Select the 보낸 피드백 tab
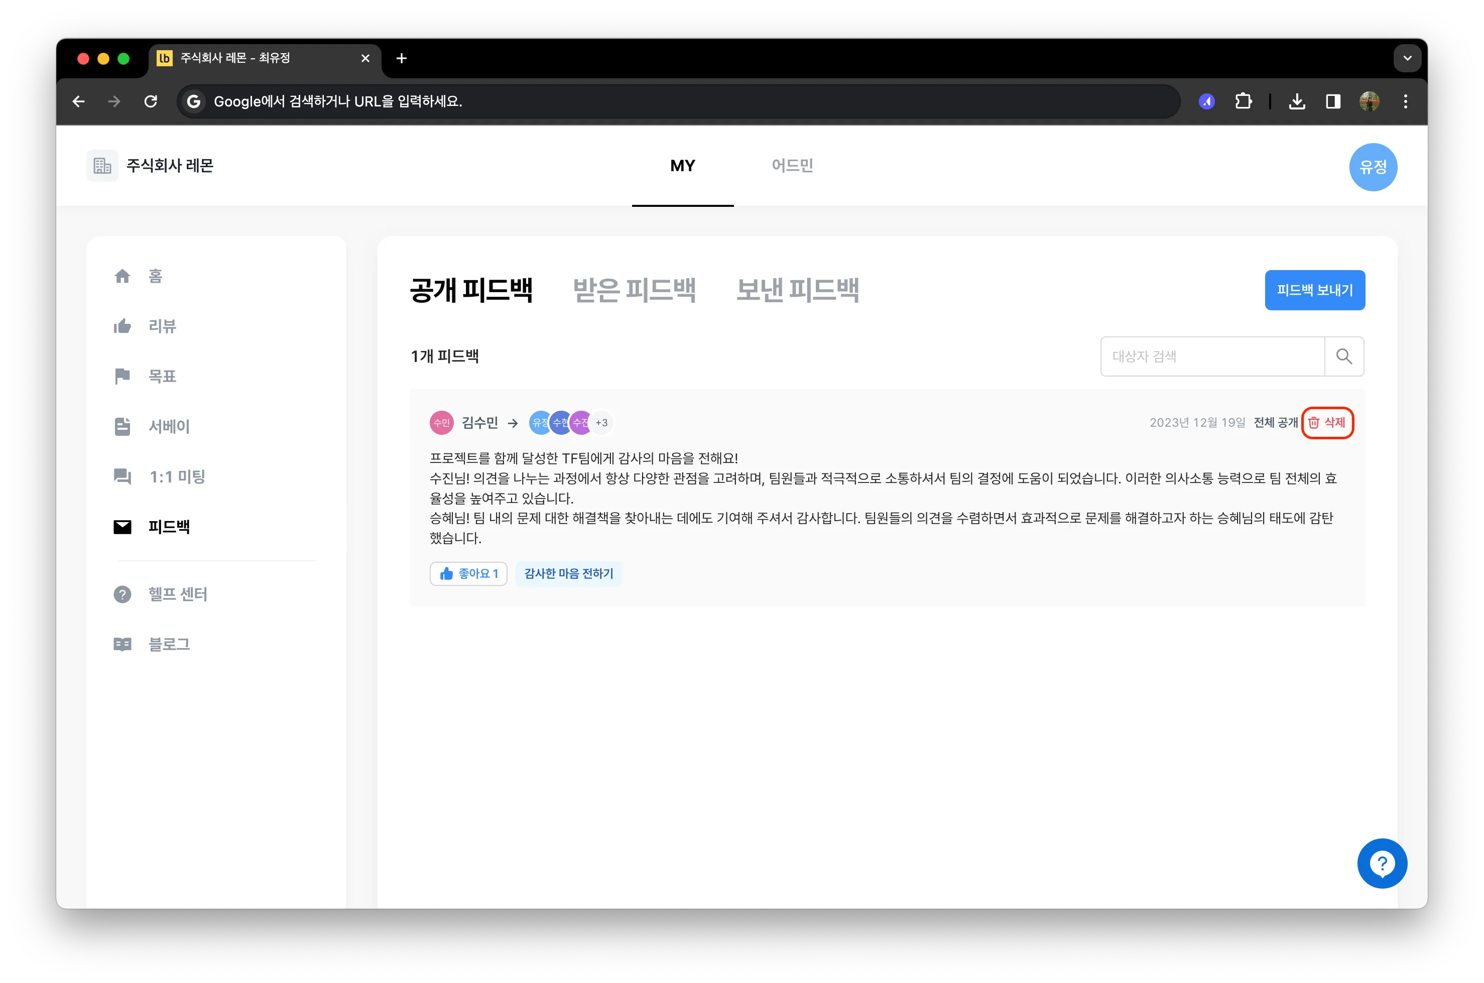The image size is (1484, 983). pyautogui.click(x=797, y=290)
